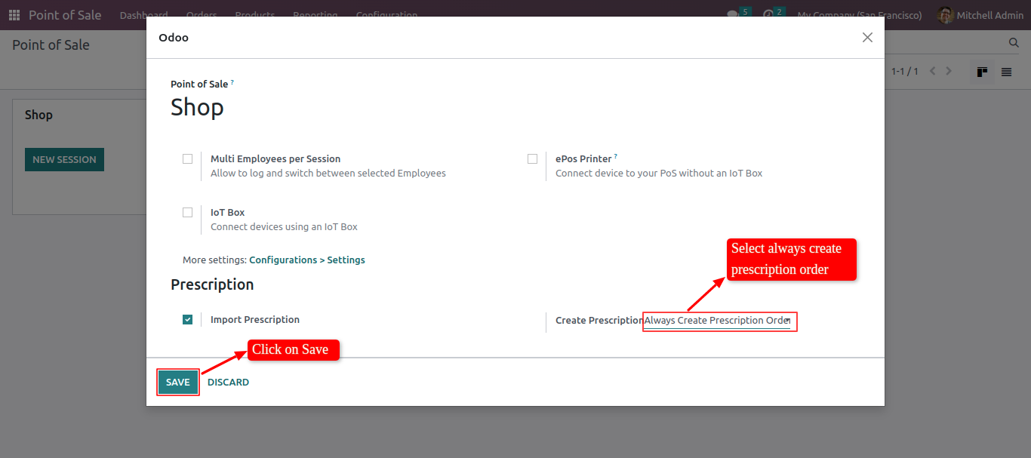
Task: Open the apps grid menu icon
Action: click(14, 15)
